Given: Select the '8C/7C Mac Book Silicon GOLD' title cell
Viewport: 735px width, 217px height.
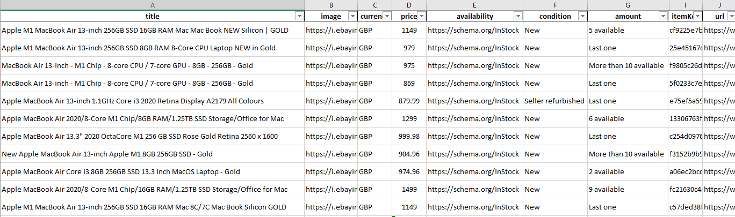Looking at the screenshot, I should tap(153, 207).
